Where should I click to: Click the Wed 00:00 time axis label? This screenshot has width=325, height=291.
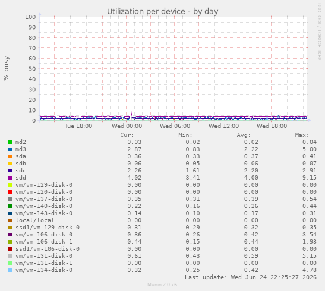click(x=127, y=126)
